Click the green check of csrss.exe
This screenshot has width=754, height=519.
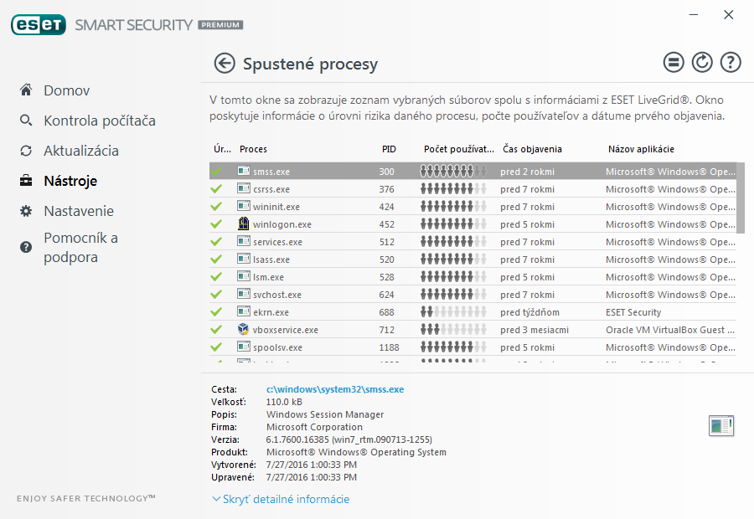pyautogui.click(x=216, y=189)
